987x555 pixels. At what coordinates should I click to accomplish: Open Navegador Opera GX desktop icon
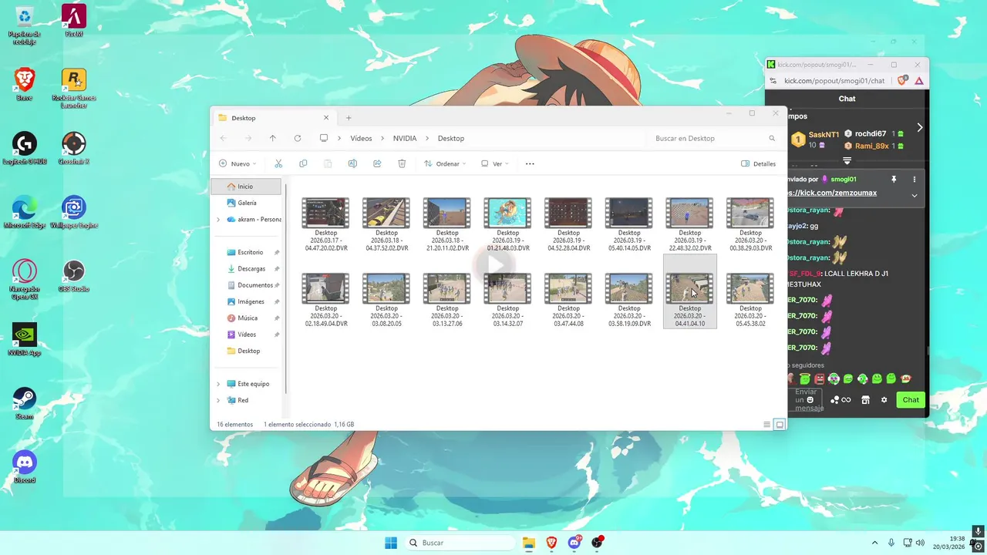click(x=25, y=280)
